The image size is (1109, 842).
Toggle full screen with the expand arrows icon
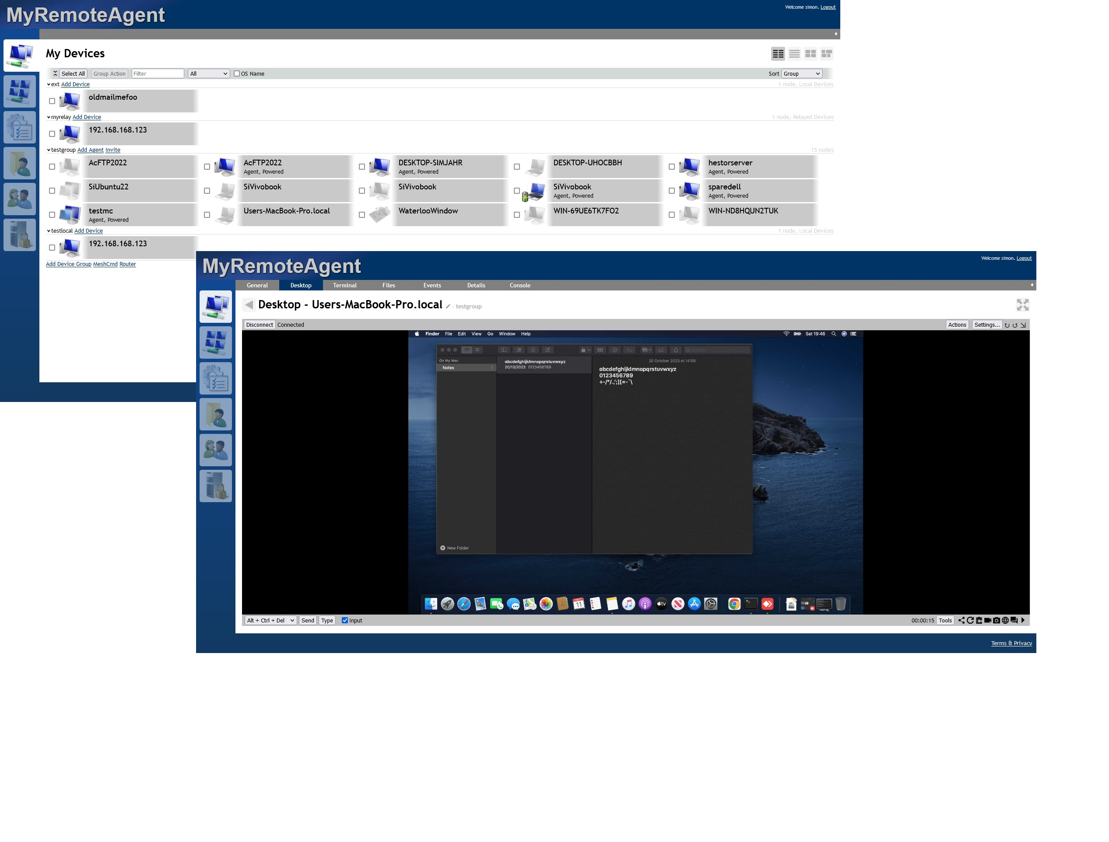pos(1022,305)
